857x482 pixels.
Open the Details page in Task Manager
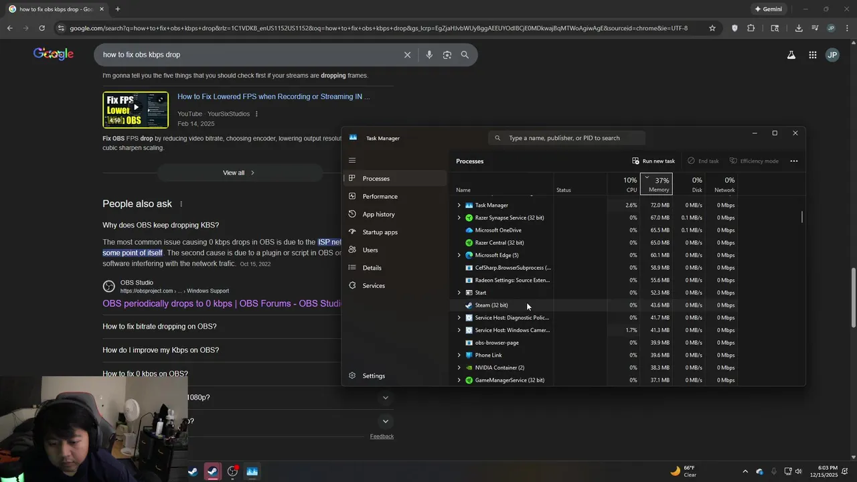(x=395, y=268)
